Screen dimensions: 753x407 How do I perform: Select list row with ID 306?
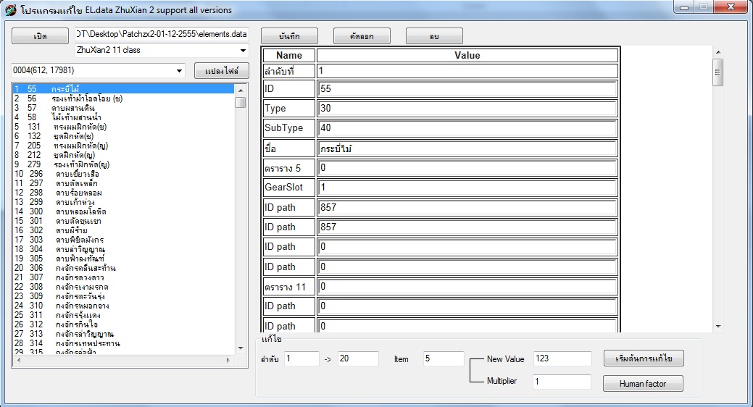tap(123, 268)
